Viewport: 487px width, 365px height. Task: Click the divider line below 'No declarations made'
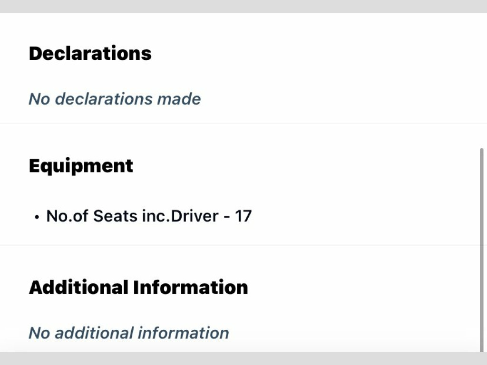click(243, 124)
